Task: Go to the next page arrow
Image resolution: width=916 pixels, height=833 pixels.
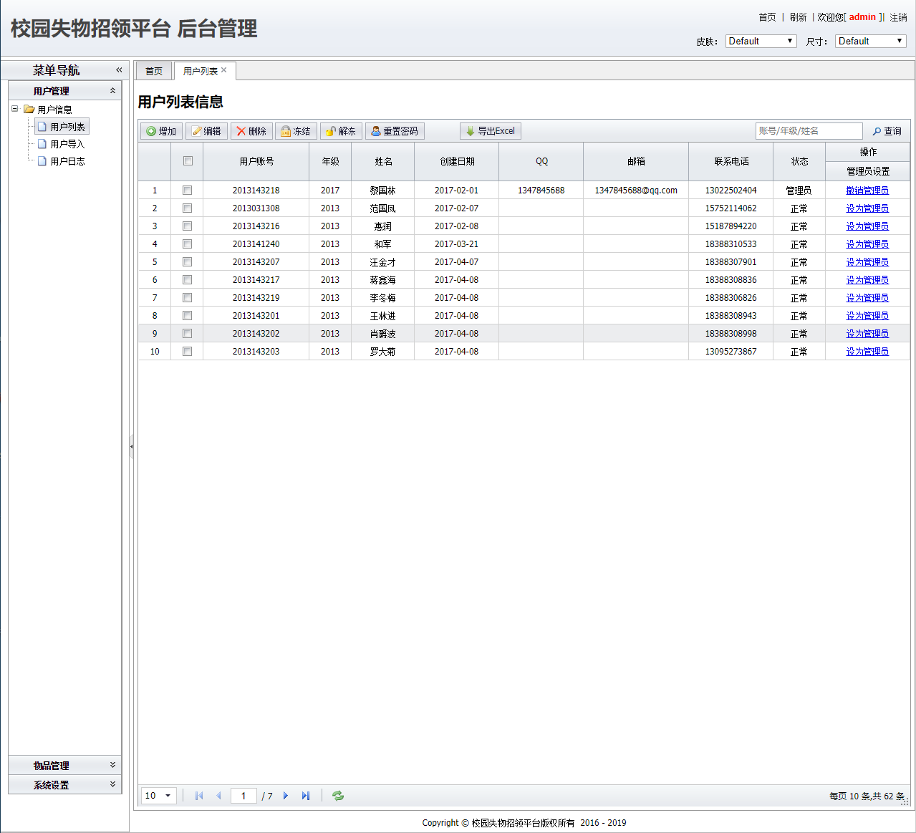Action: [x=286, y=796]
